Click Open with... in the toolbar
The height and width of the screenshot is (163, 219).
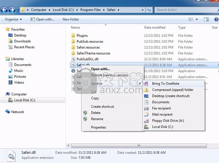click(42, 19)
